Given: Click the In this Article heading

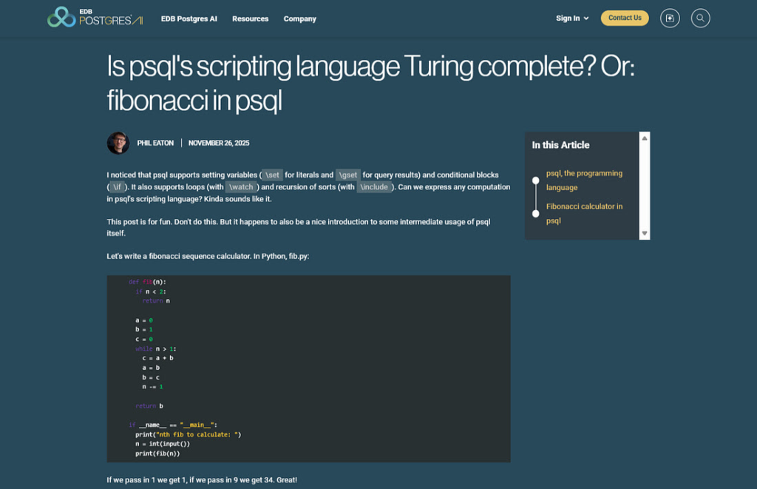Looking at the screenshot, I should pos(560,145).
